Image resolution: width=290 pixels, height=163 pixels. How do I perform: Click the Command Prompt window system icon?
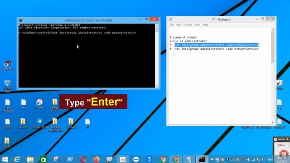[20, 20]
